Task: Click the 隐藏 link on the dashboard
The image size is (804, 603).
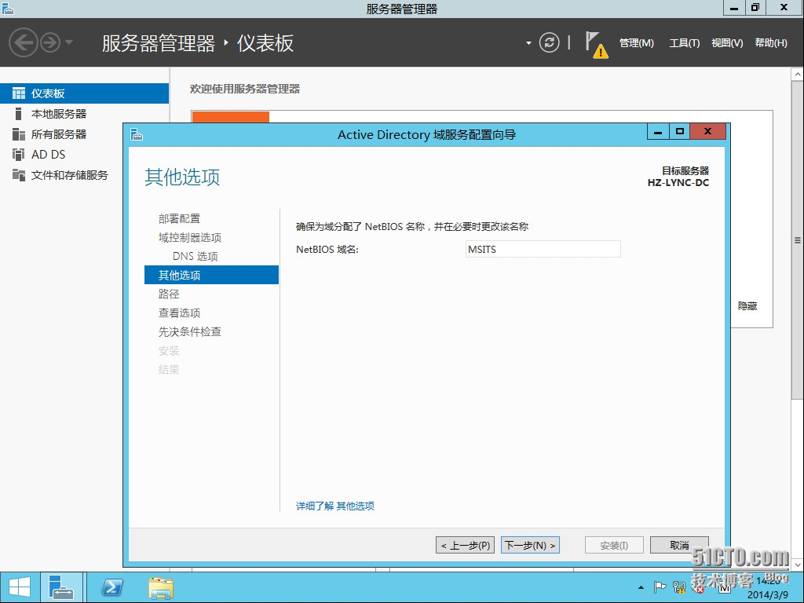Action: 747,306
